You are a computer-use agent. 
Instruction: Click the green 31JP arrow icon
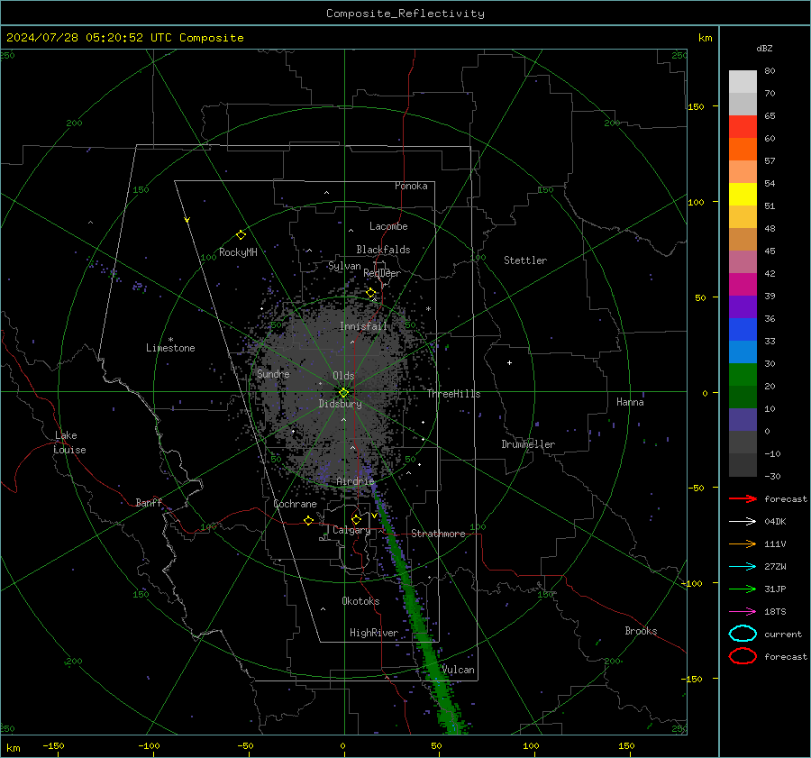click(743, 589)
